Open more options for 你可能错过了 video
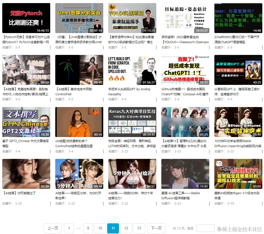Screen dimensions: 264x234 (50, 204)
